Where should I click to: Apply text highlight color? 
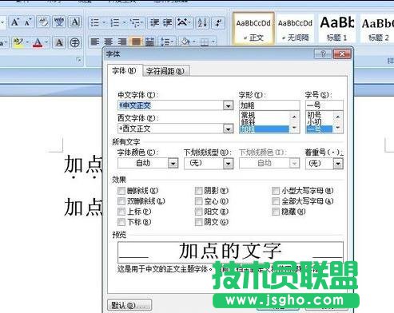(x=18, y=42)
